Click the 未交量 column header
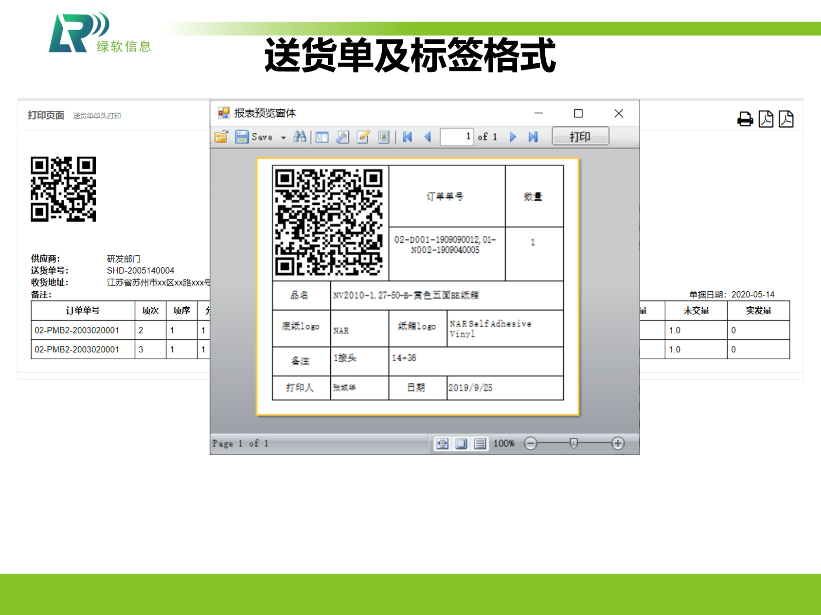The image size is (821, 615). pos(696,311)
